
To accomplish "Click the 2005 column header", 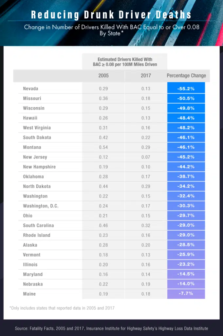I will 103,75.
